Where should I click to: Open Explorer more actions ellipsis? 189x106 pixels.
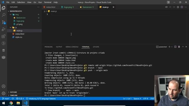(38, 7)
